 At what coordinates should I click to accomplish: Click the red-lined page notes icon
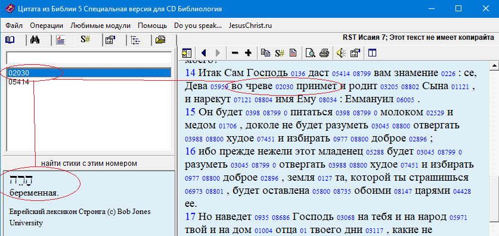click(x=293, y=53)
